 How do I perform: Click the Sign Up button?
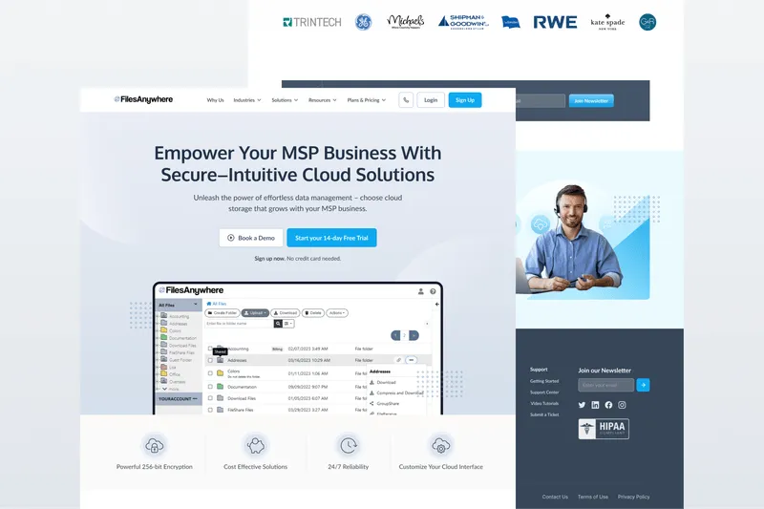(465, 100)
